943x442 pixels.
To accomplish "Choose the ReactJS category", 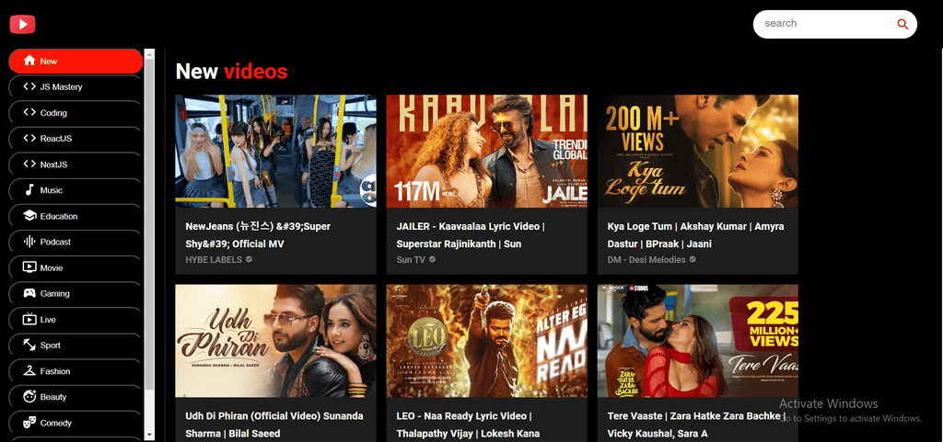I will point(76,139).
